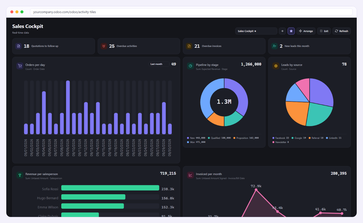Click the Sofia Rossi revenue bar

[x=110, y=188]
